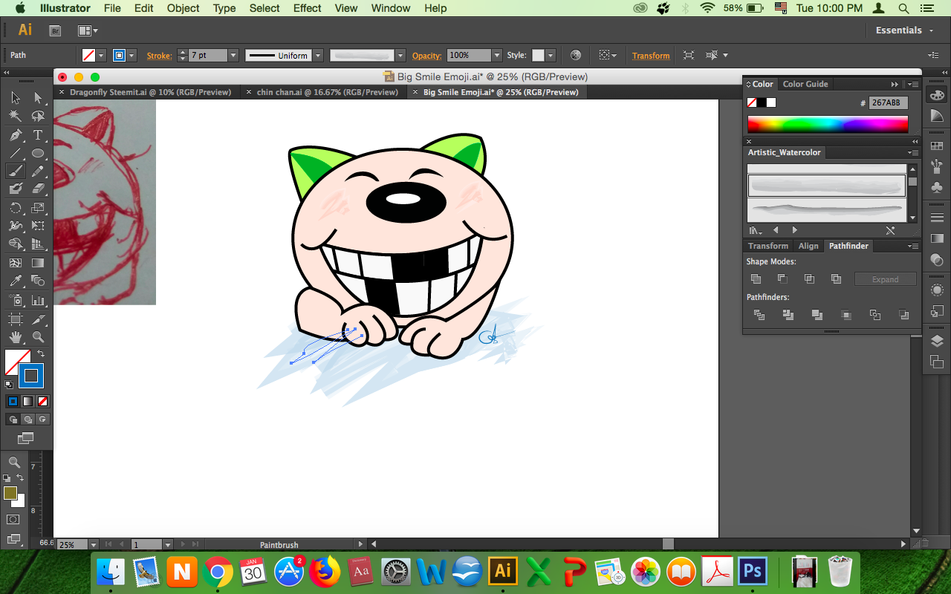
Task: Select the Direct Selection tool
Action: point(38,97)
